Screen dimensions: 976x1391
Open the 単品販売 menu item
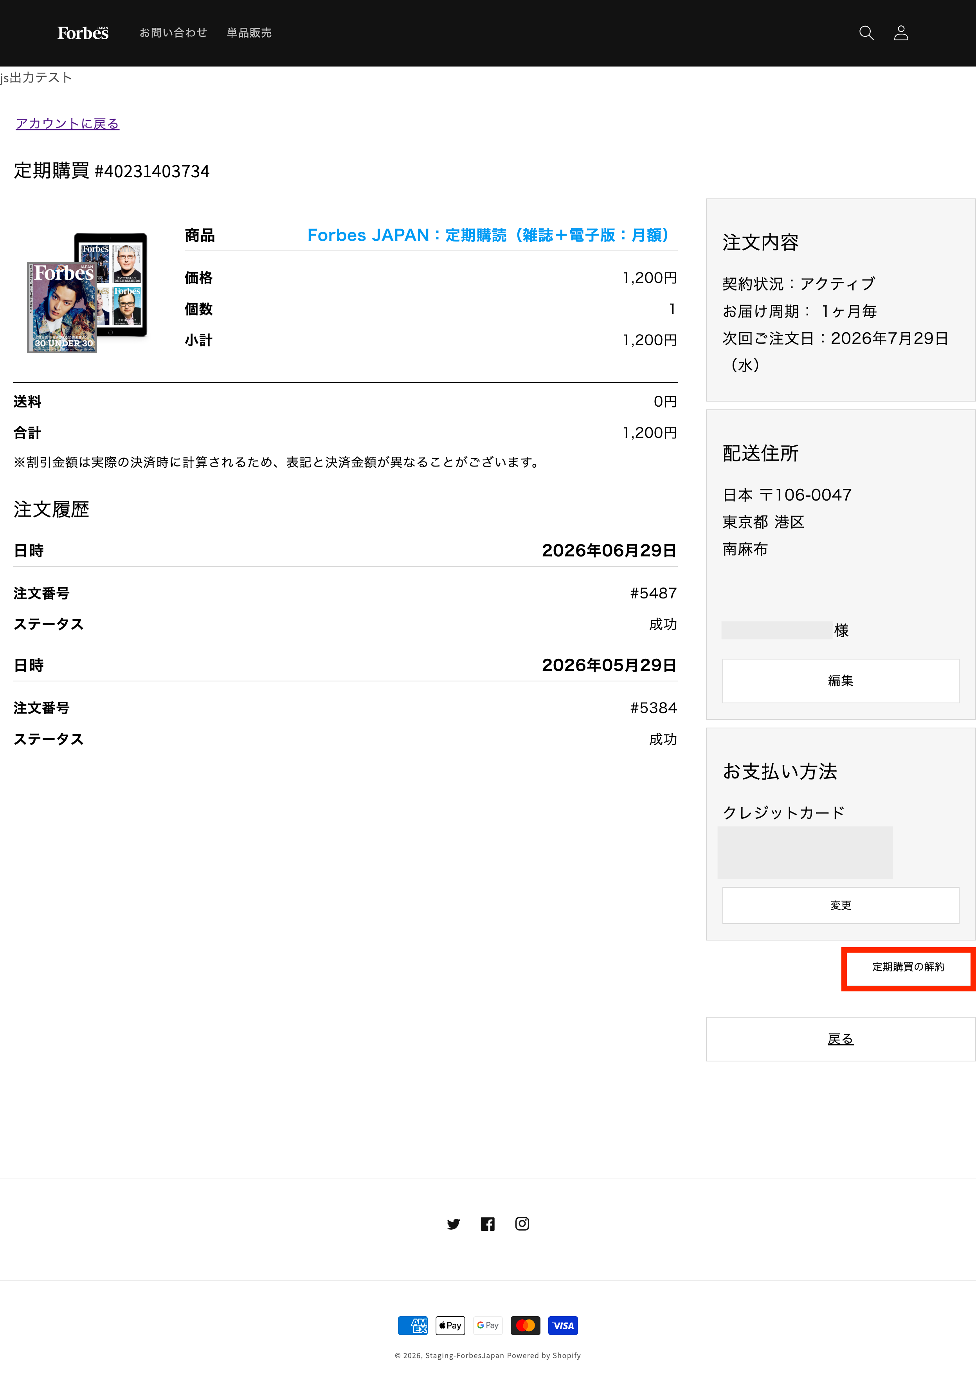click(x=249, y=33)
